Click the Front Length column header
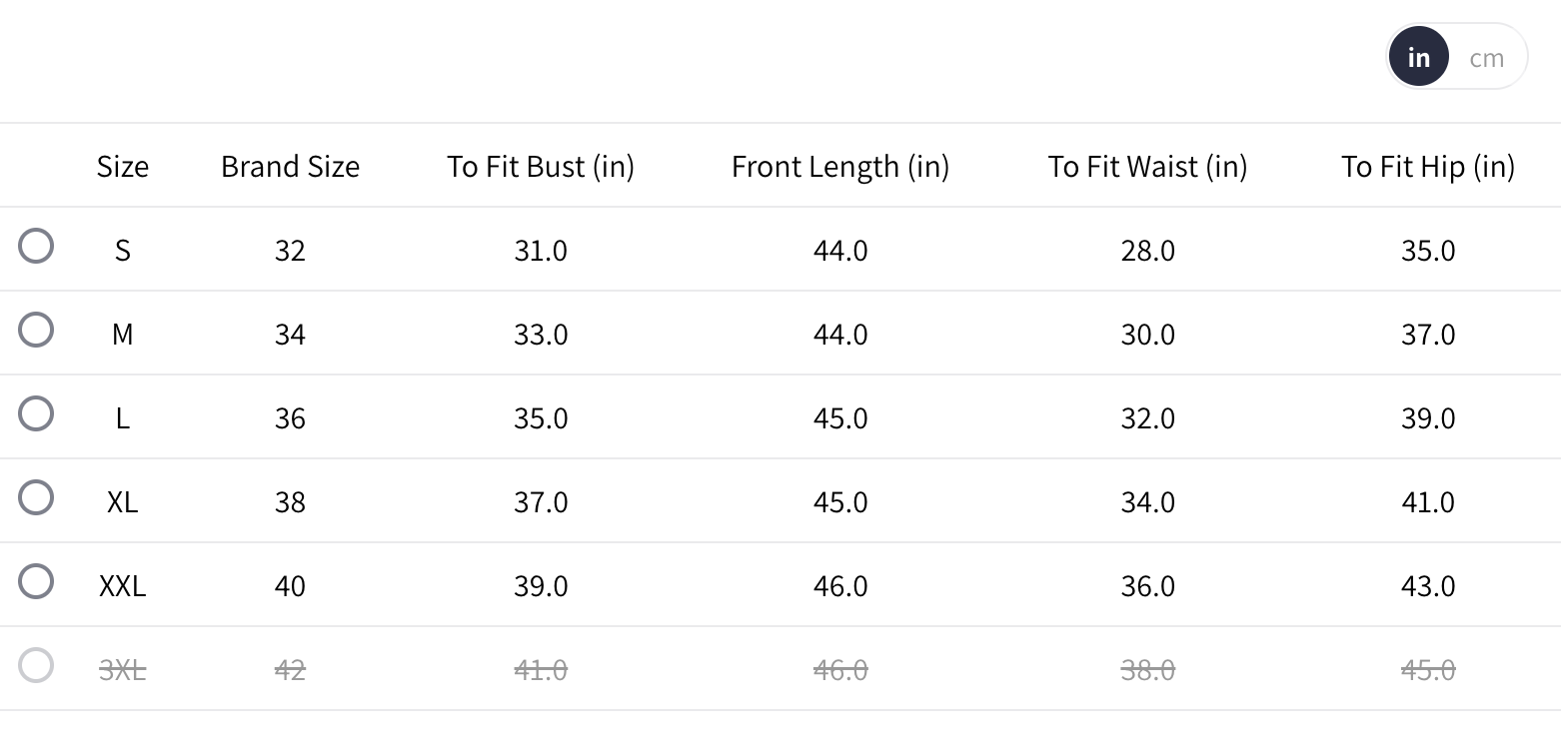Screen dimensions: 1561x749 point(840,166)
